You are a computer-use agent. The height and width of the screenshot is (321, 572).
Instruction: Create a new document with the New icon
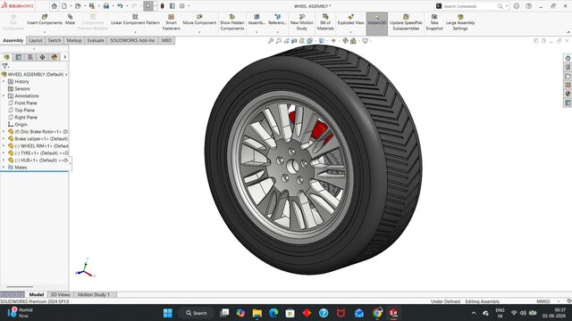pyautogui.click(x=64, y=6)
